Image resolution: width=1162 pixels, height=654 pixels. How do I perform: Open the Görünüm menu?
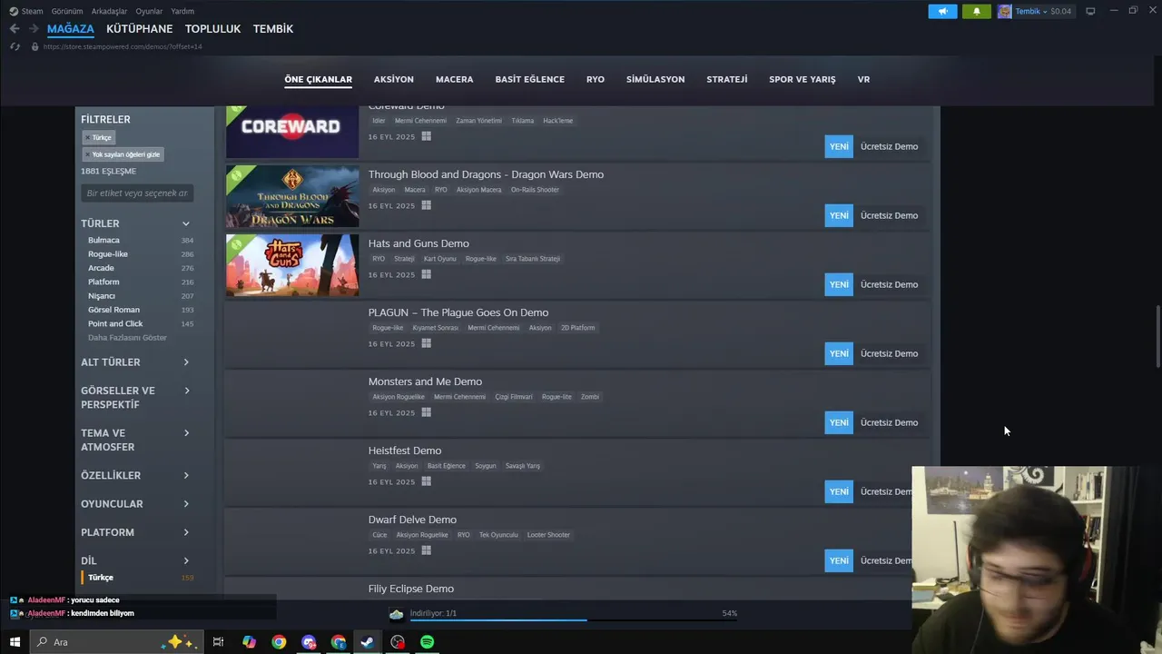tap(67, 11)
